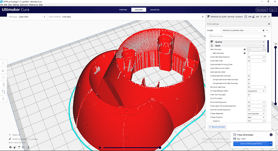Screen dimensions: 278x151
Task: Open the Per Model Settings tool
Action: 3,91
